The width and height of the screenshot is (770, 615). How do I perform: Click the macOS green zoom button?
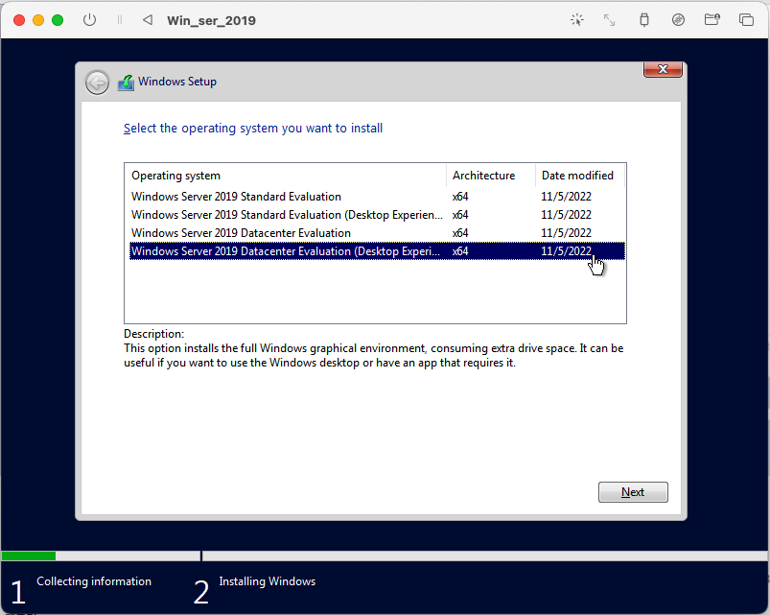coord(58,20)
